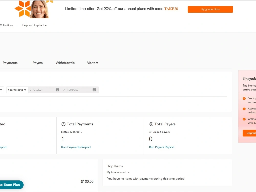Click the $100.00 amount
This screenshot has height=192, width=256.
[x=87, y=182]
